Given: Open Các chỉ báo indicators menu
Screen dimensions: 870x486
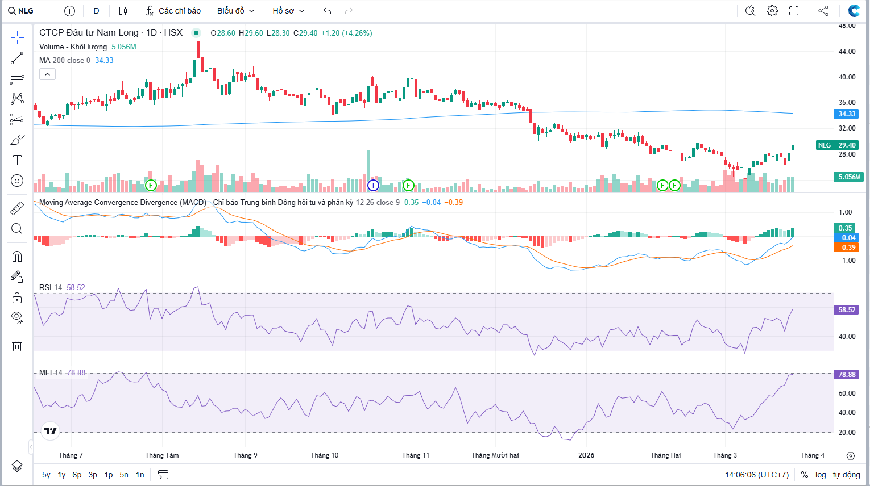Looking at the screenshot, I should coord(173,11).
